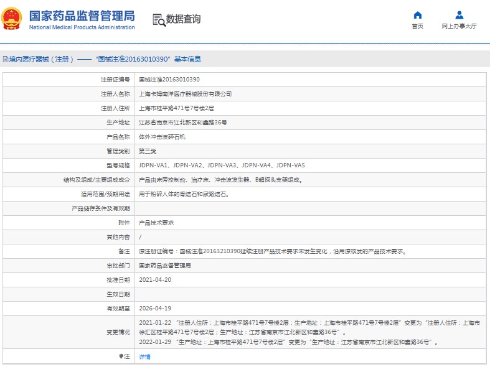Click the 有效期至 row label
490x367 pixels.
click(x=118, y=309)
